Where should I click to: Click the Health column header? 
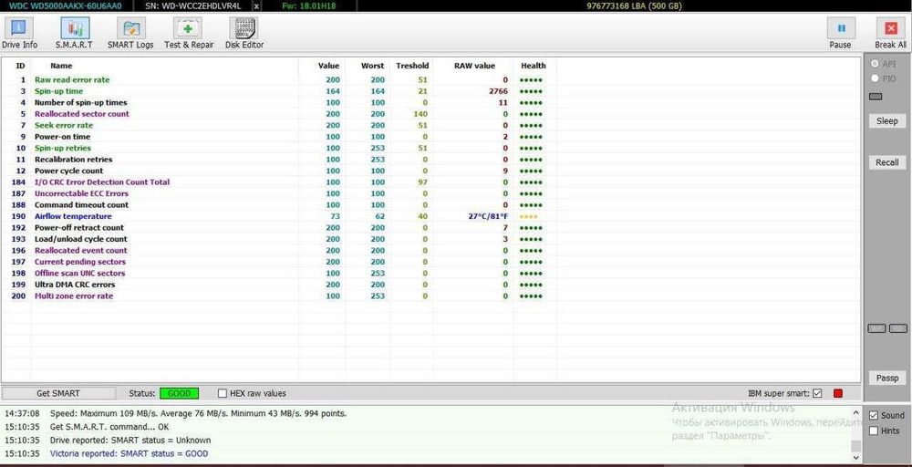tap(534, 66)
